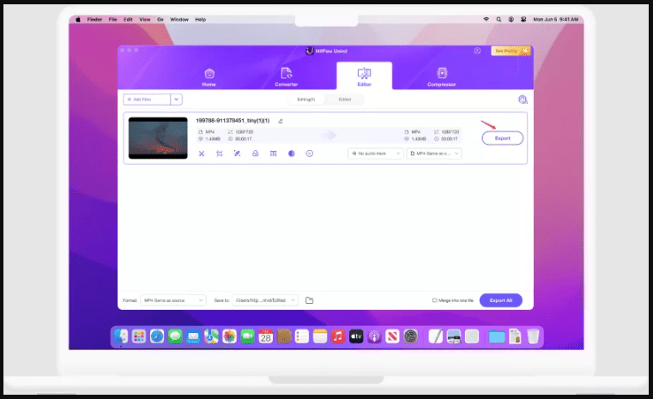Select the Editing(1) sub-tab
The width and height of the screenshot is (653, 399).
306,100
